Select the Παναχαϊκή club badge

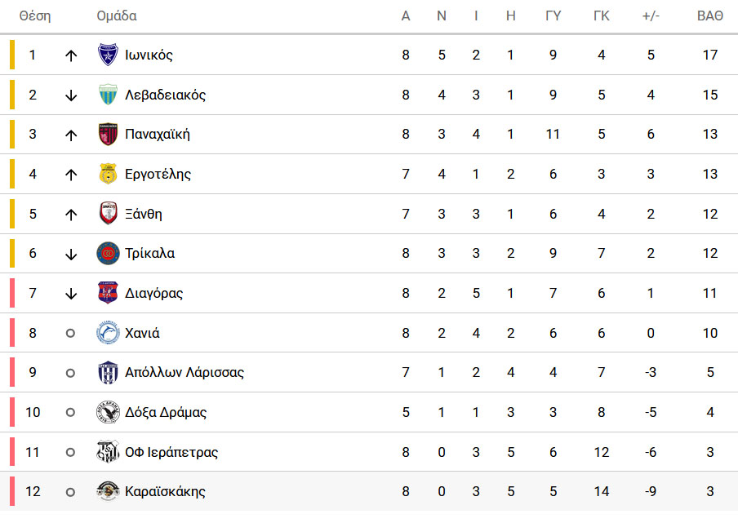tap(108, 134)
